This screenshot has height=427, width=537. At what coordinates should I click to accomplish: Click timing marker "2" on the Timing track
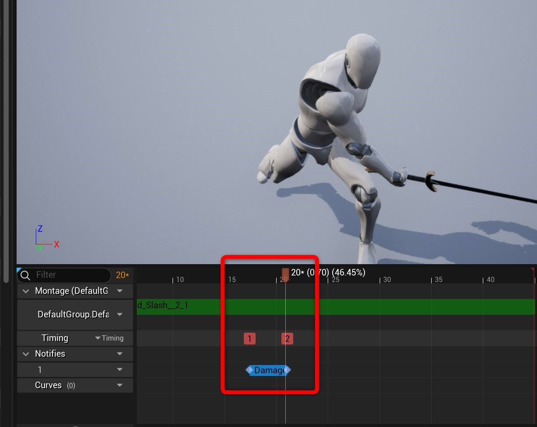[287, 338]
